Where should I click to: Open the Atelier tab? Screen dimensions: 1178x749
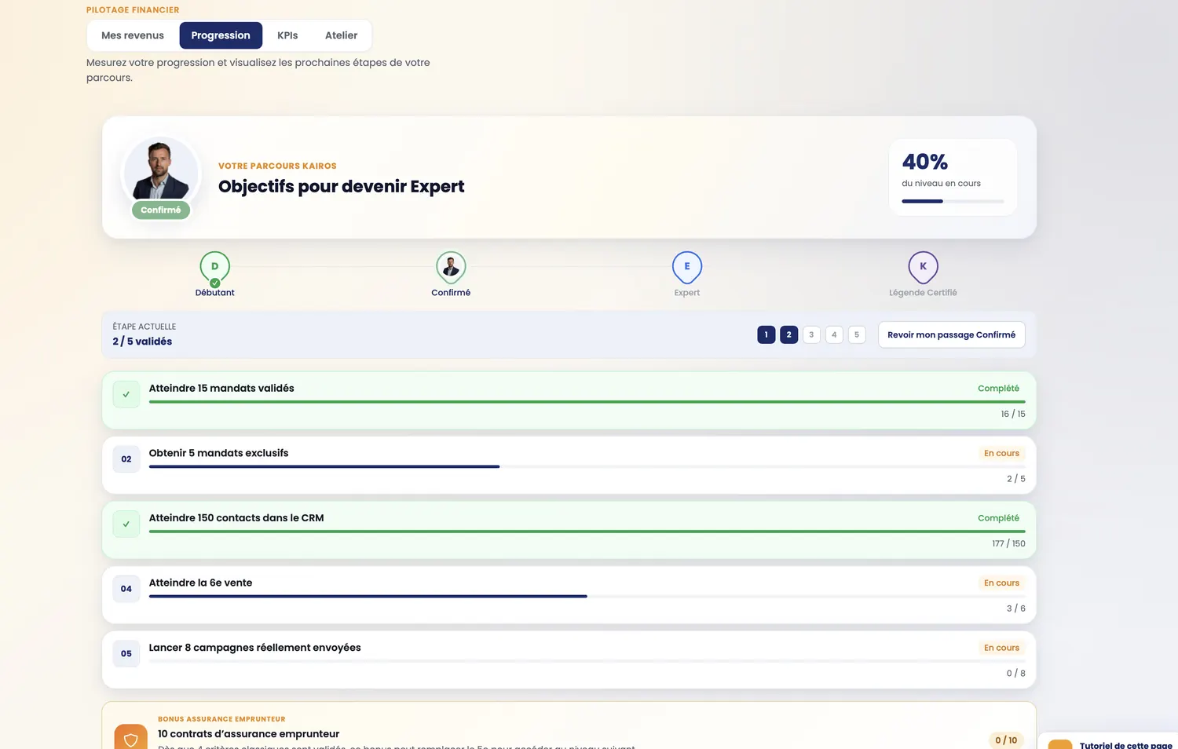(341, 35)
